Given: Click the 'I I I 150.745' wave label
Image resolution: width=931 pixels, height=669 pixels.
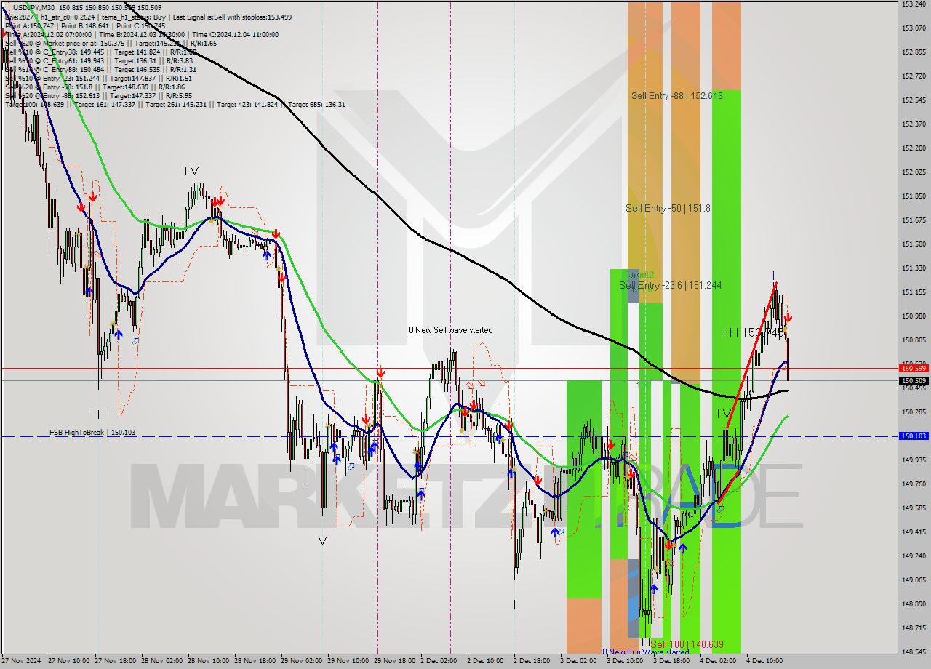Looking at the screenshot, I should (754, 332).
